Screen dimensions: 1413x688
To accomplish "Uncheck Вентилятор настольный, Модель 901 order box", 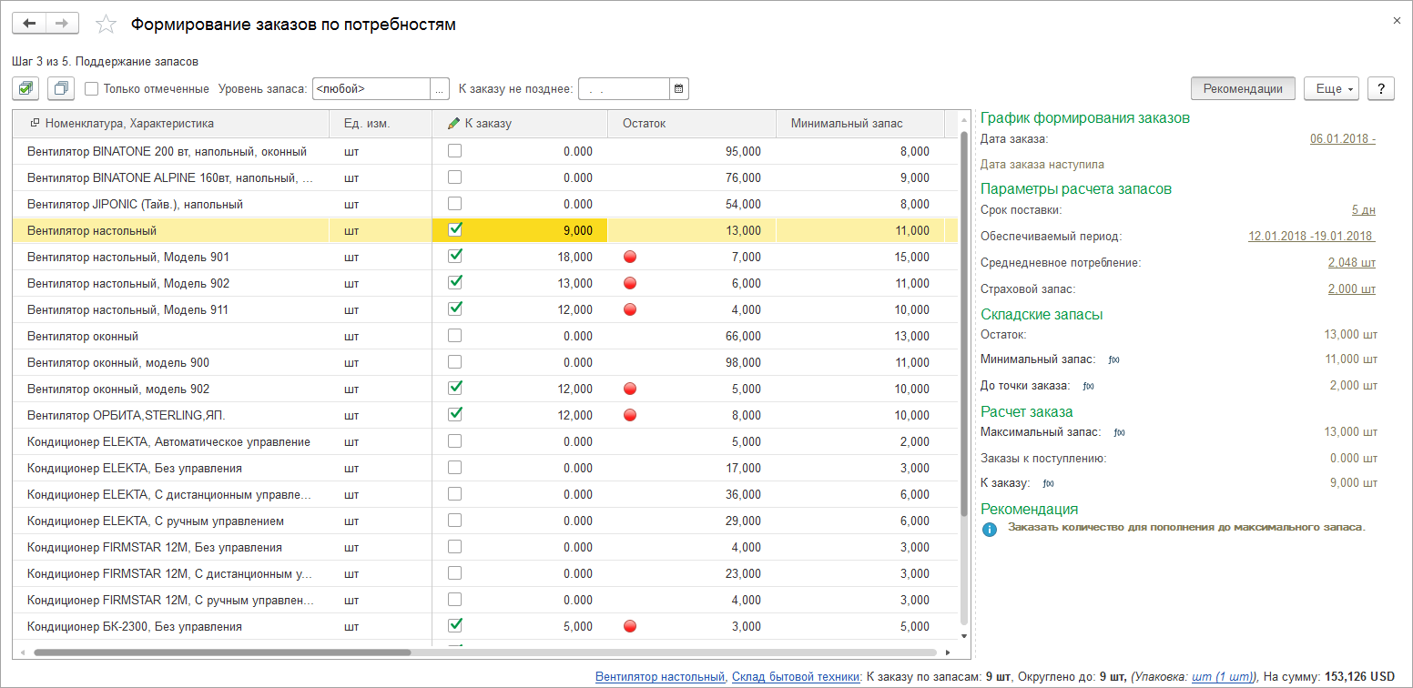I will 455,257.
